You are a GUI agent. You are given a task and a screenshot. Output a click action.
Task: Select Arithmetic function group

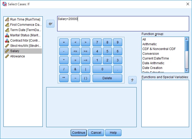(x=163, y=44)
